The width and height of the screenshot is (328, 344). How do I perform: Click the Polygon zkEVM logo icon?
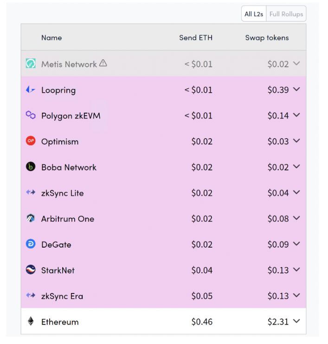click(x=31, y=115)
